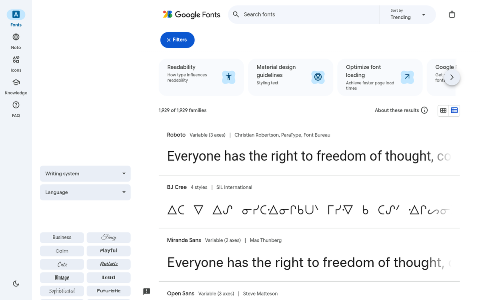
Task: Remove filters with the Filters button
Action: click(x=177, y=40)
